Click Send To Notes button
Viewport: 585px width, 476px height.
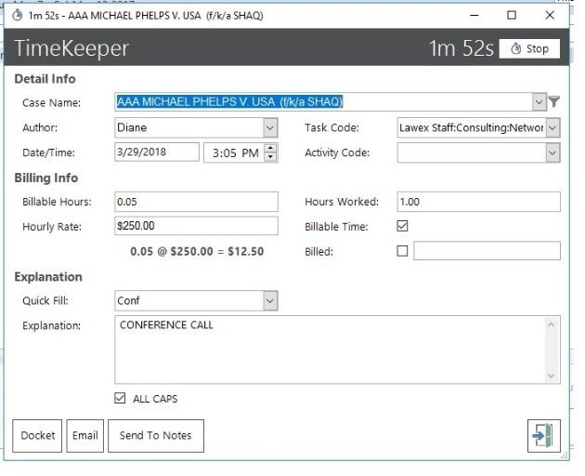click(156, 436)
